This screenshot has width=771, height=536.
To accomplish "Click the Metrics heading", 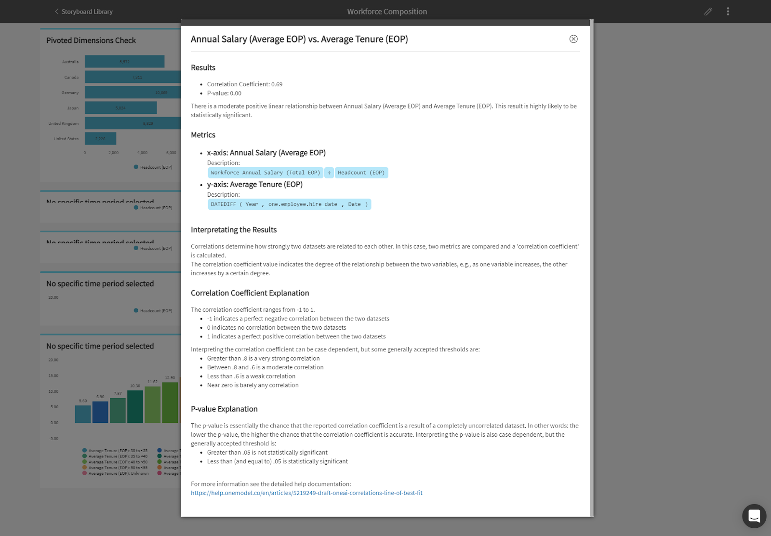I will [x=203, y=135].
